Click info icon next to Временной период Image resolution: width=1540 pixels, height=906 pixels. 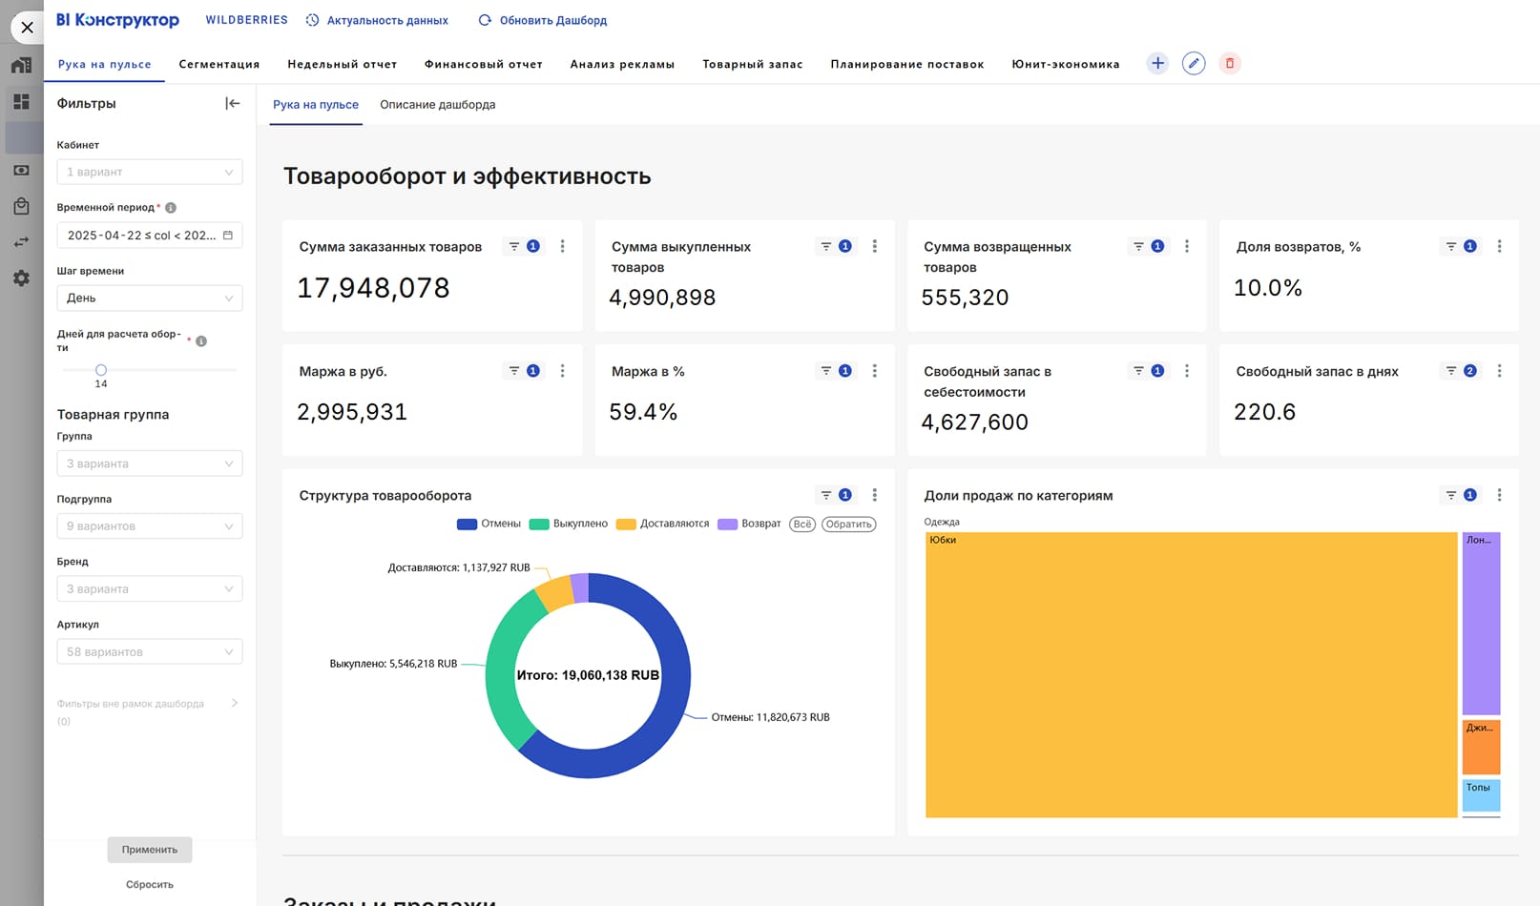[x=171, y=207]
